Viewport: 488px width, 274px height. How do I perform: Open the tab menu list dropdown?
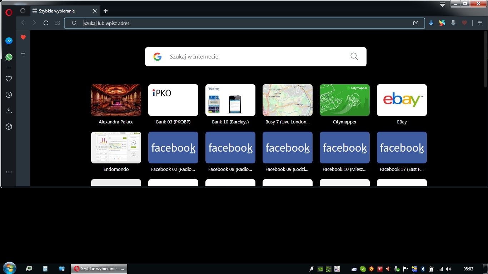coord(443,4)
